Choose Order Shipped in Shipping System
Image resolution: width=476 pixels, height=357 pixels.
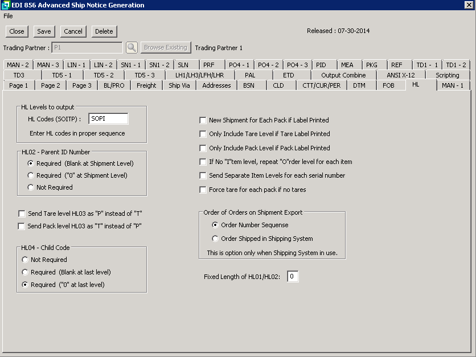[215, 239]
